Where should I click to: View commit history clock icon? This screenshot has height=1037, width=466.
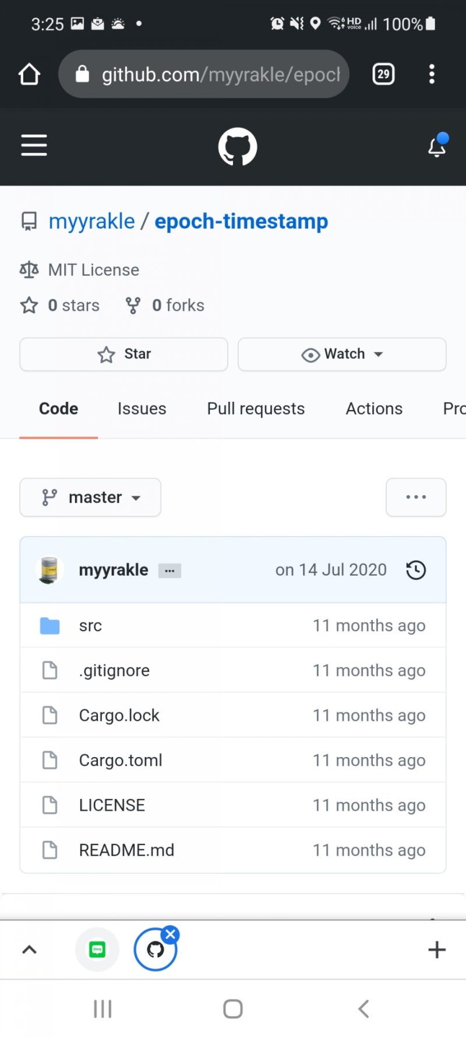click(416, 570)
